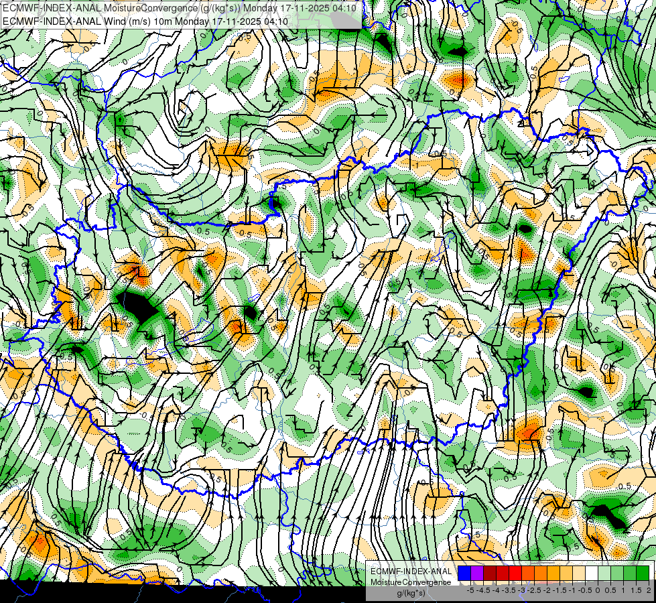This screenshot has height=603, width=656.
Task: Click the -2.5 tick label in the legend
Action: click(x=534, y=590)
